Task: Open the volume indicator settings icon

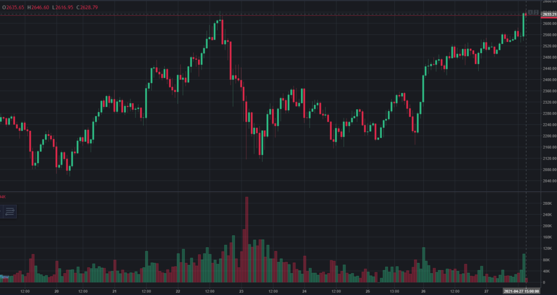Action: click(11, 211)
